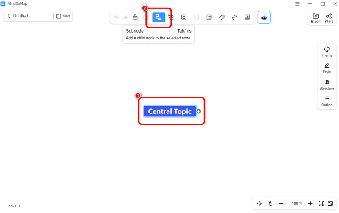Open the Theme panel
Screen dimensions: 339x213
point(327,52)
